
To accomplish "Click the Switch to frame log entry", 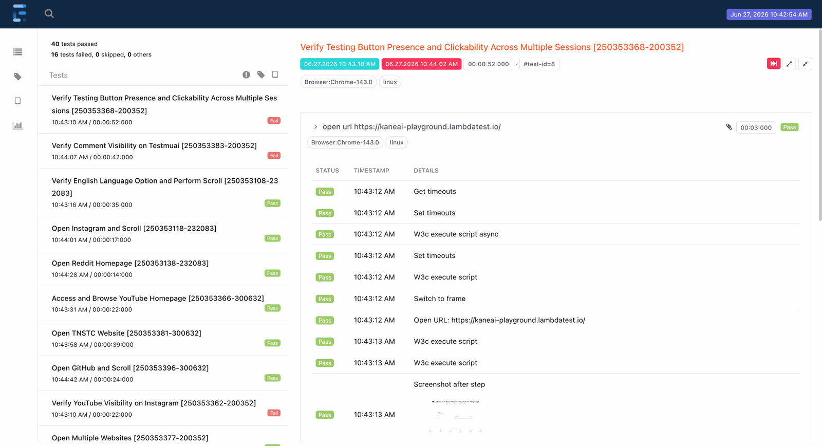I will point(440,299).
